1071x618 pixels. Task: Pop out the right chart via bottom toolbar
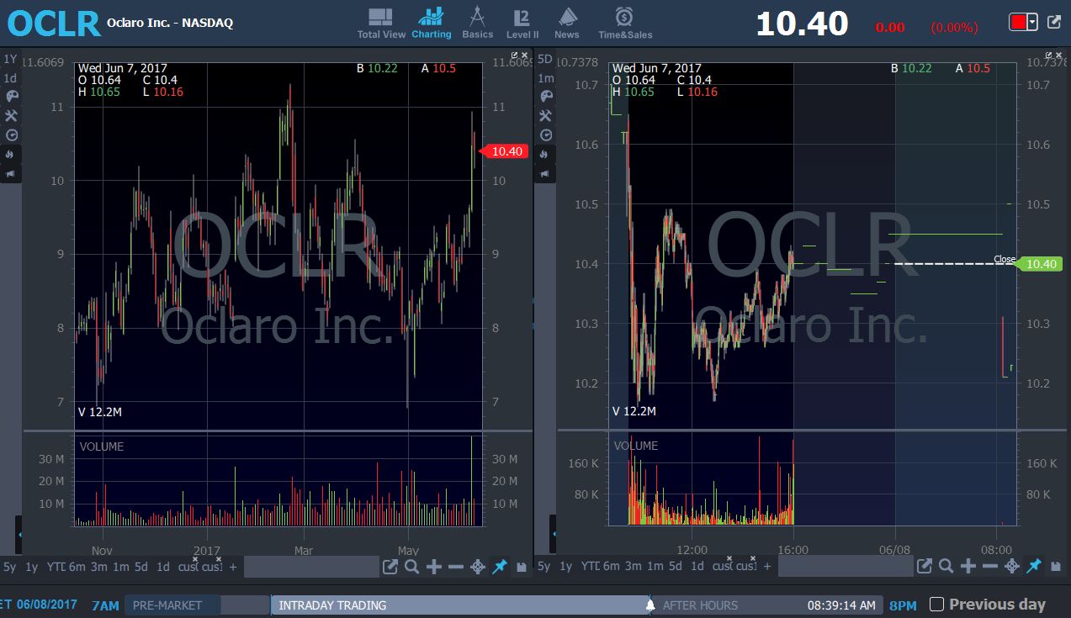[x=925, y=567]
